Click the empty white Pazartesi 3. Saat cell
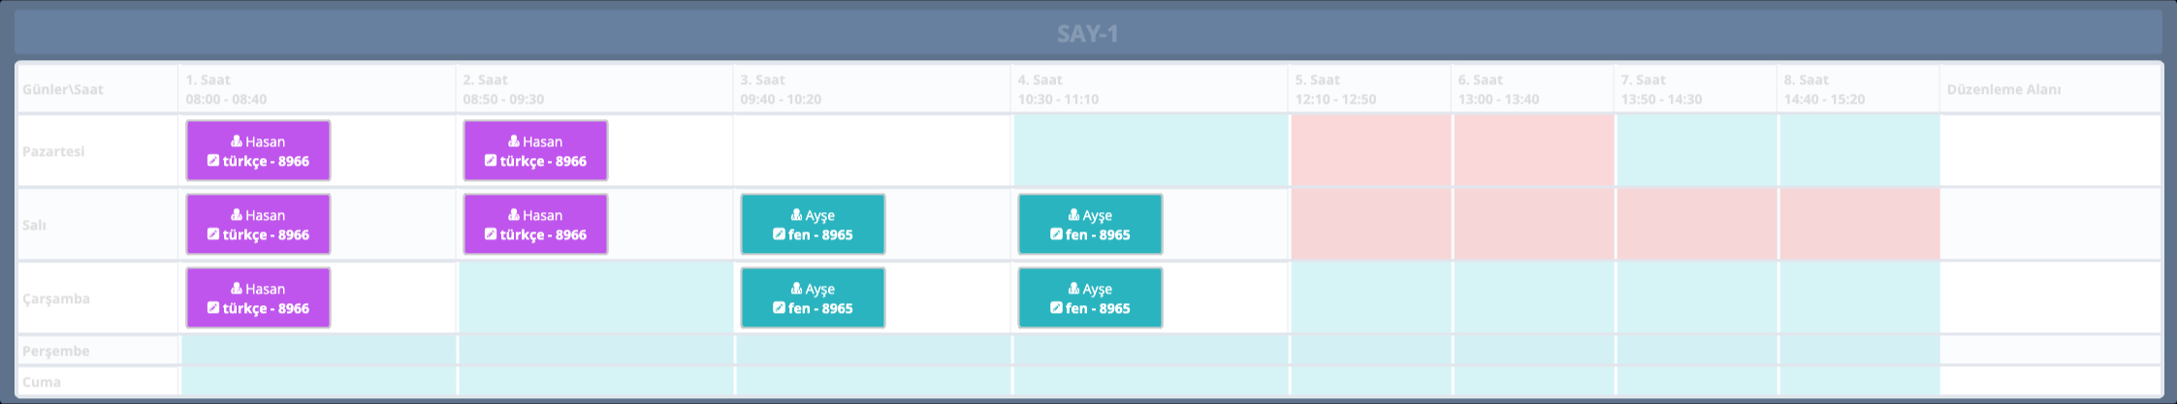This screenshot has height=404, width=2177. click(872, 150)
